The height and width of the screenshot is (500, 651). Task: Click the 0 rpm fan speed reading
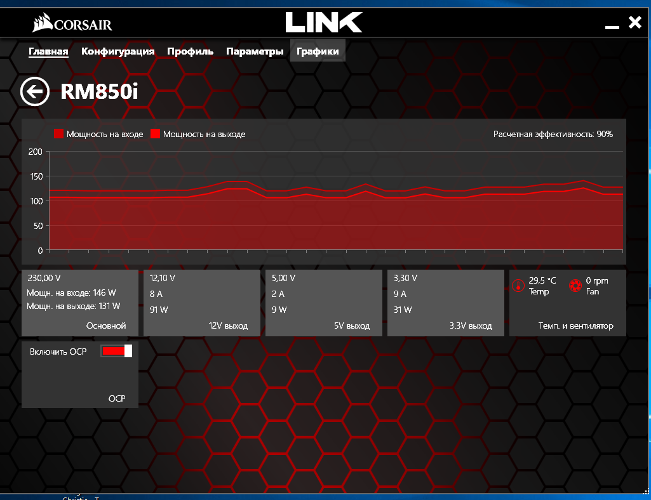[597, 280]
